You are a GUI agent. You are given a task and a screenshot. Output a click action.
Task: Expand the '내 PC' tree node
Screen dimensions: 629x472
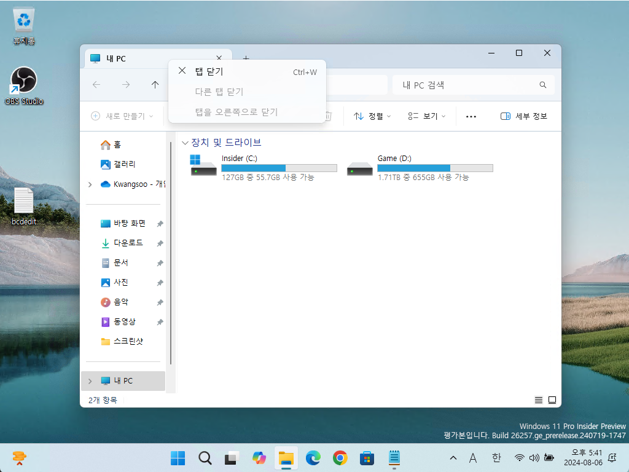pos(90,381)
